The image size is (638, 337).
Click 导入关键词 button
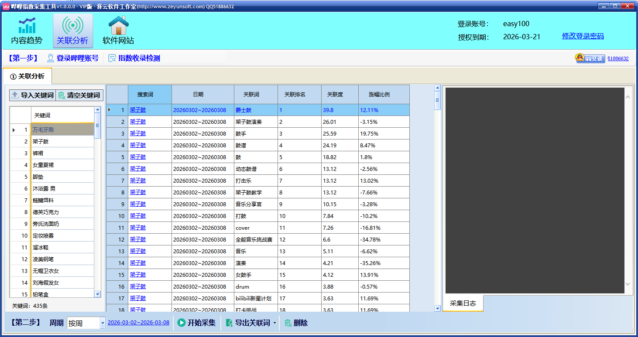32,95
